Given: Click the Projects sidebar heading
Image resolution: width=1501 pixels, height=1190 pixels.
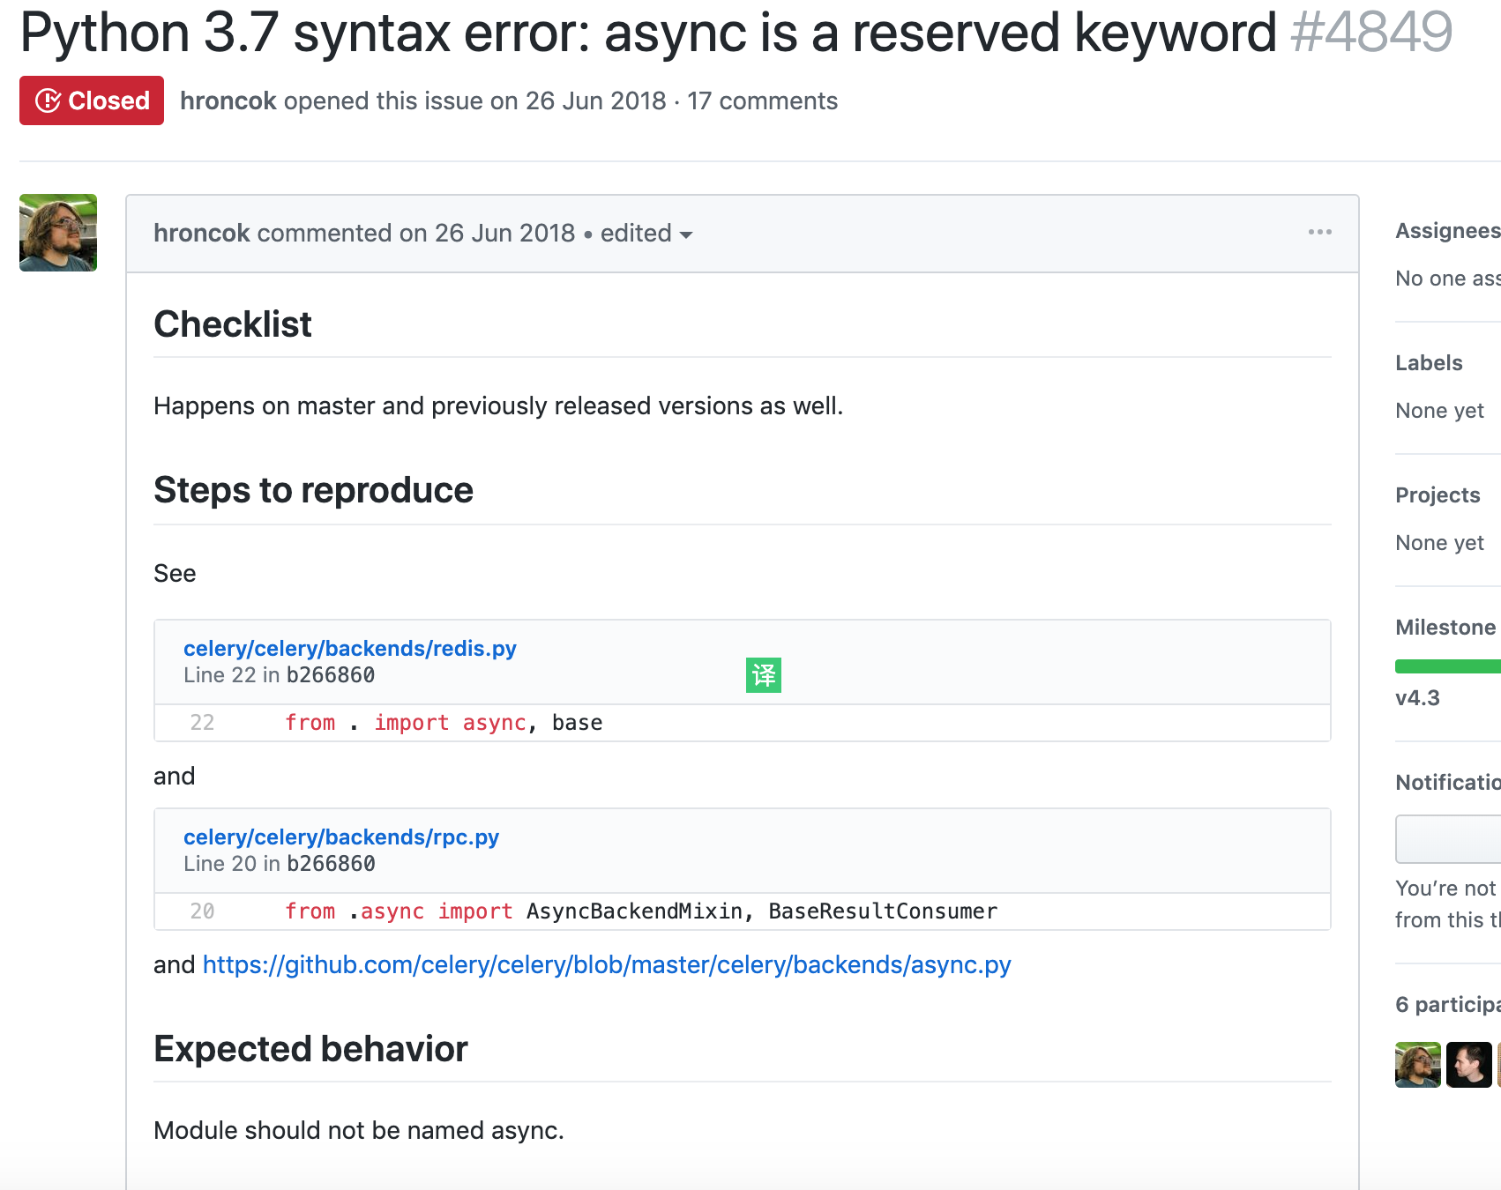Looking at the screenshot, I should click(x=1438, y=495).
